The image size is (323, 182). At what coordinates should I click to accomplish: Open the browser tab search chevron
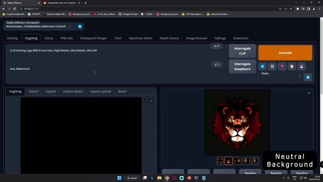pos(296,3)
